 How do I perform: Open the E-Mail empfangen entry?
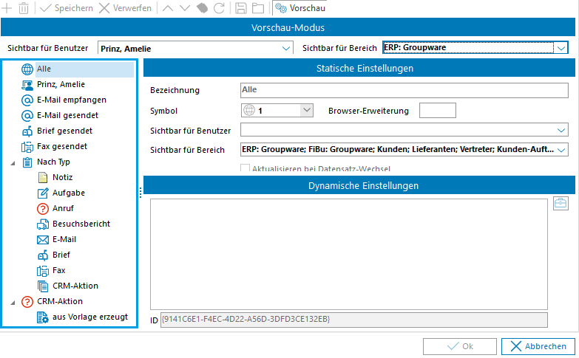(x=71, y=100)
